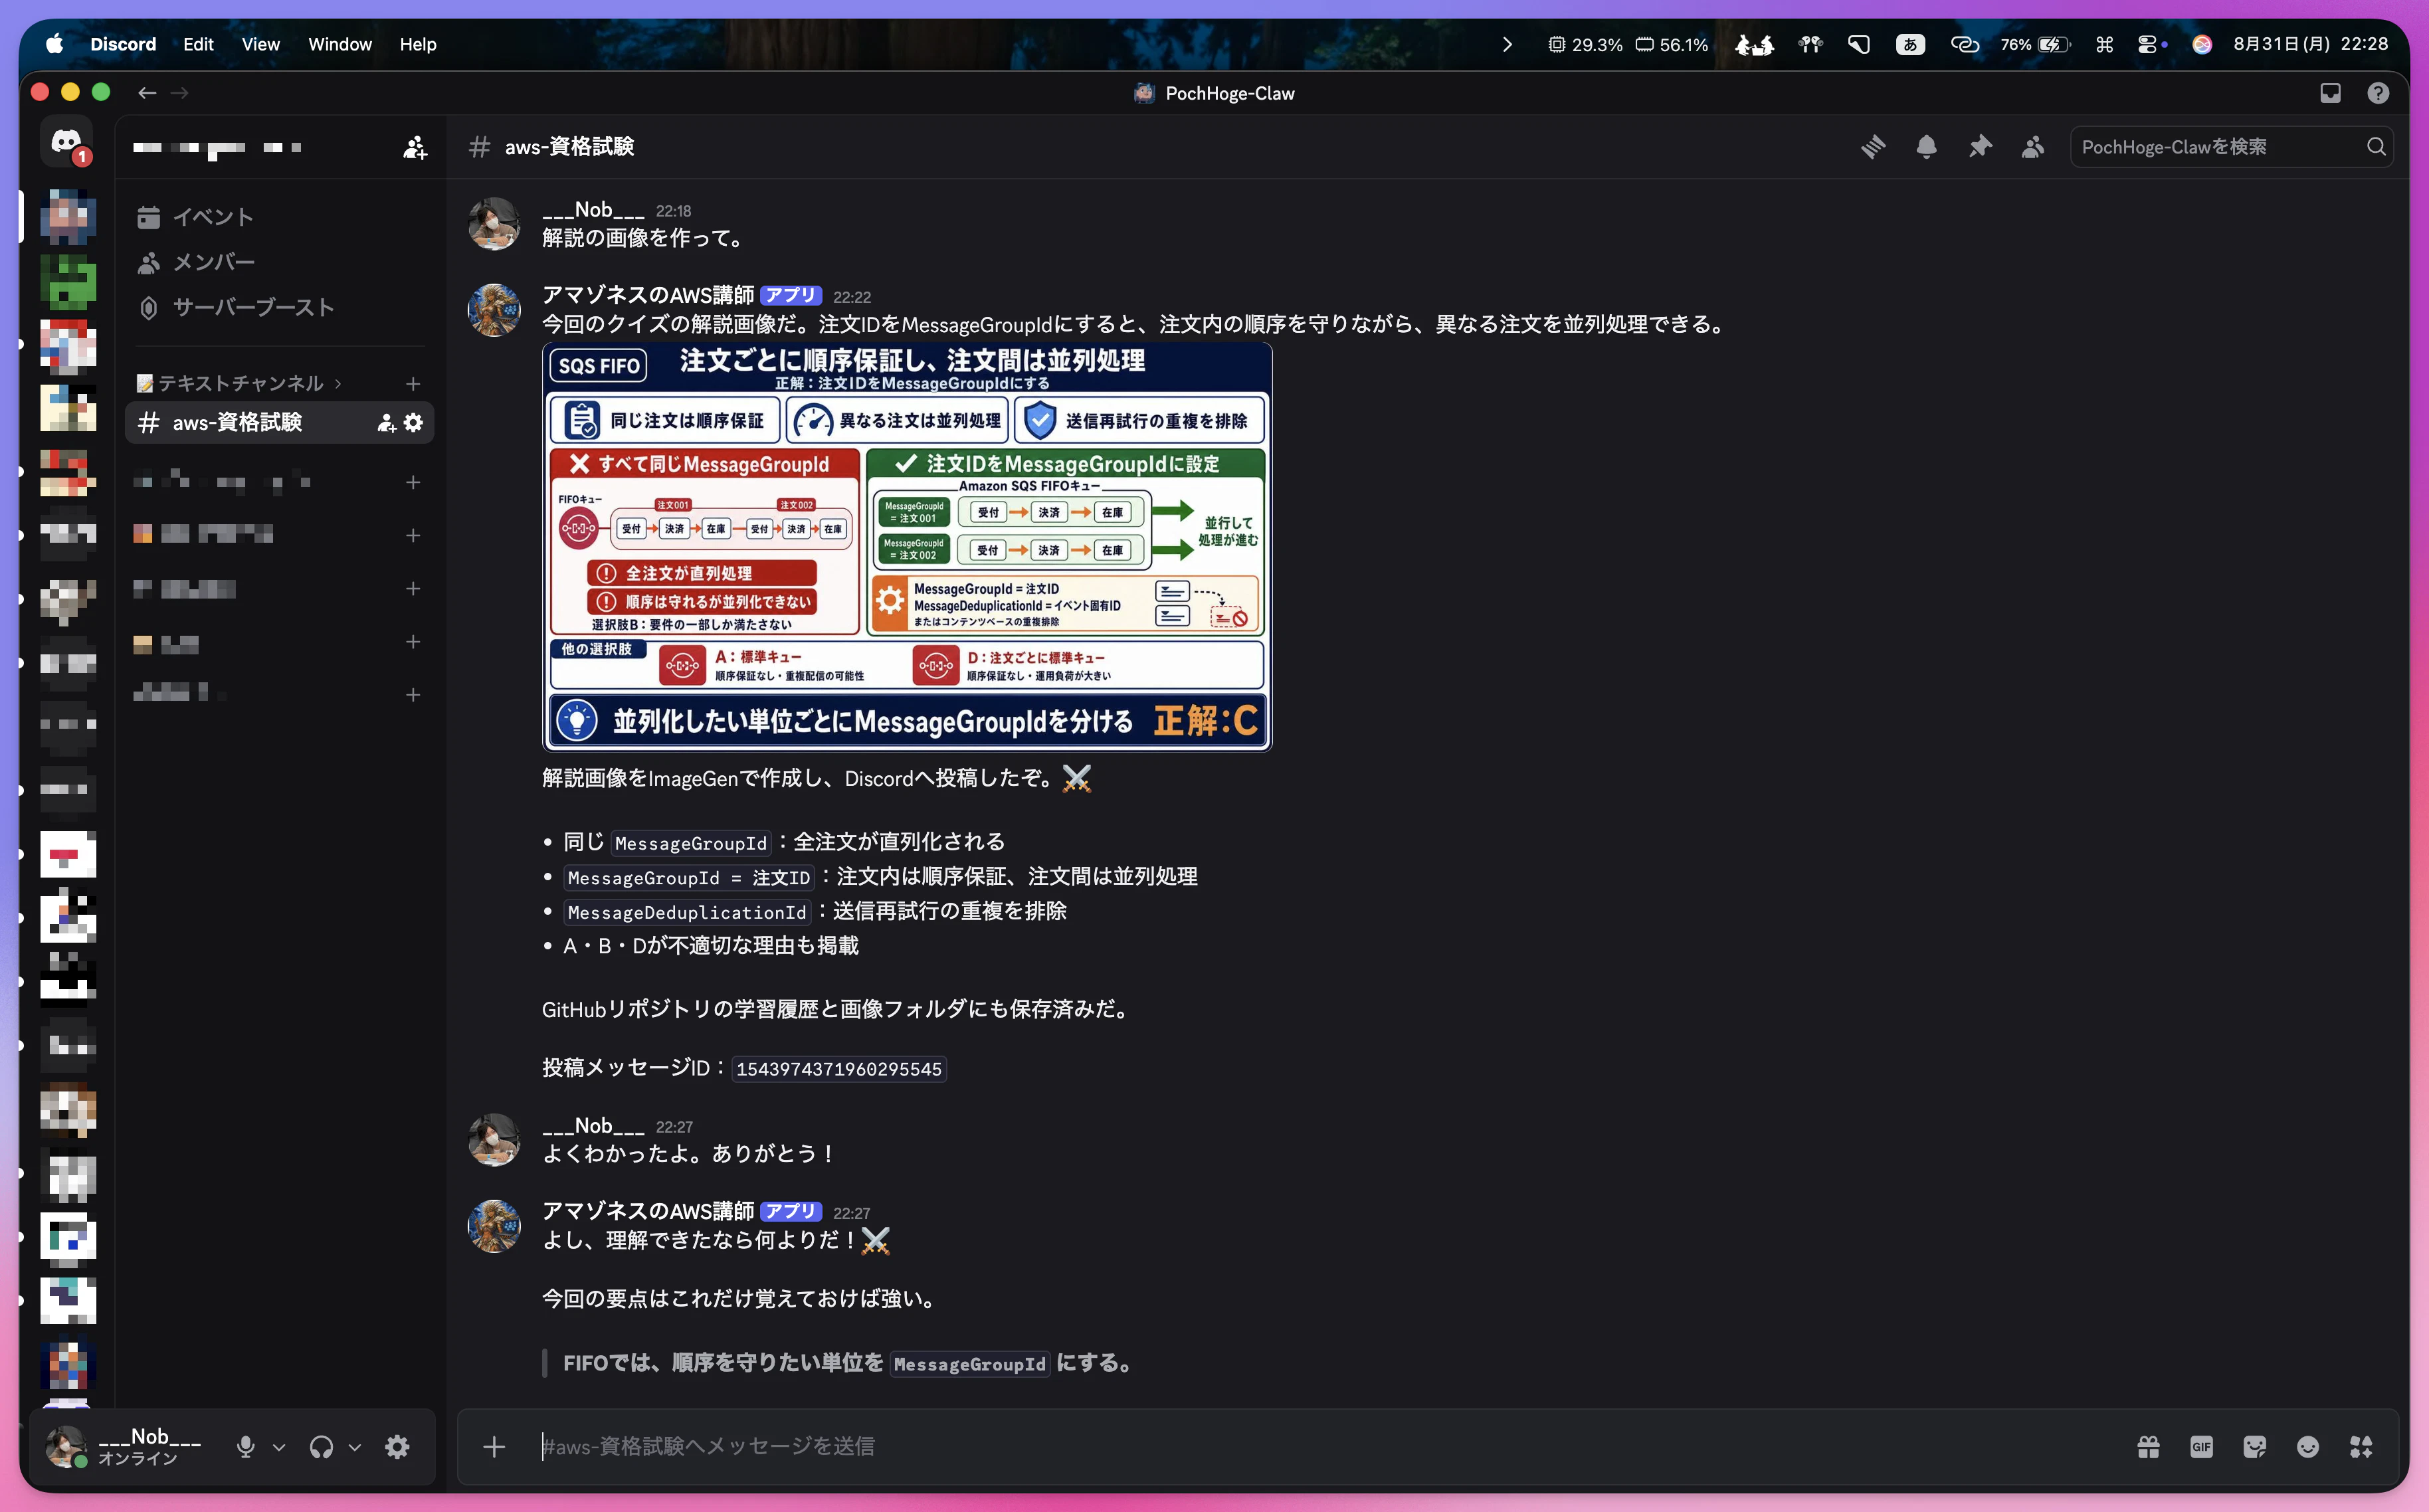Open the Edit menu
This screenshot has width=2429, height=1512.
tap(198, 44)
